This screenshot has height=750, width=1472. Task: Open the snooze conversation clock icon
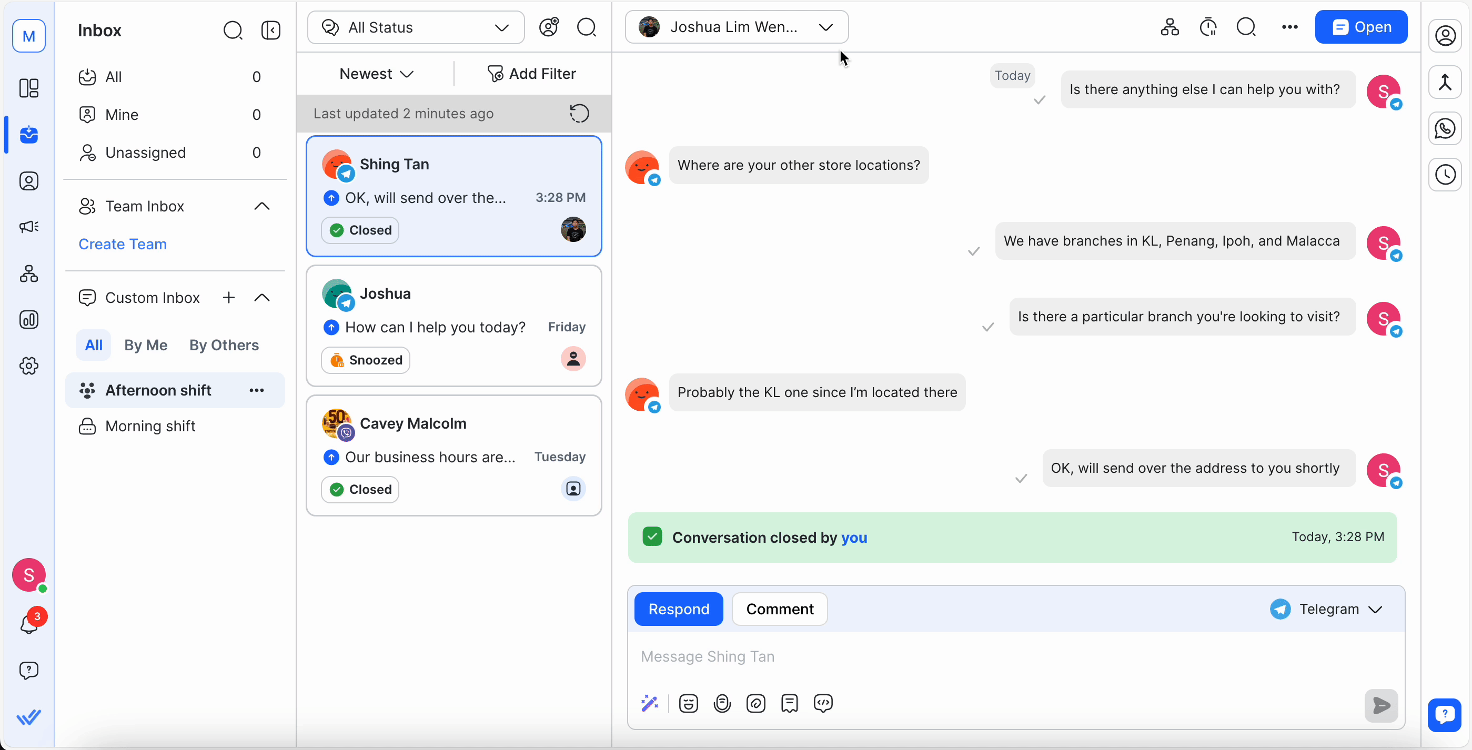click(1208, 27)
